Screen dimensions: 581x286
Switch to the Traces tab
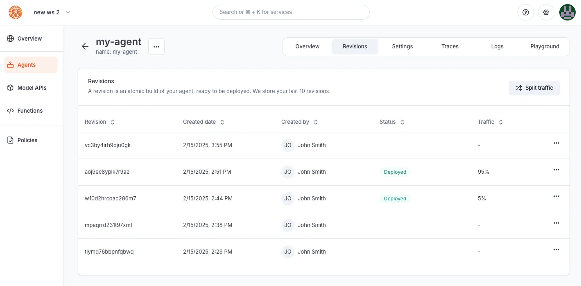tap(450, 46)
